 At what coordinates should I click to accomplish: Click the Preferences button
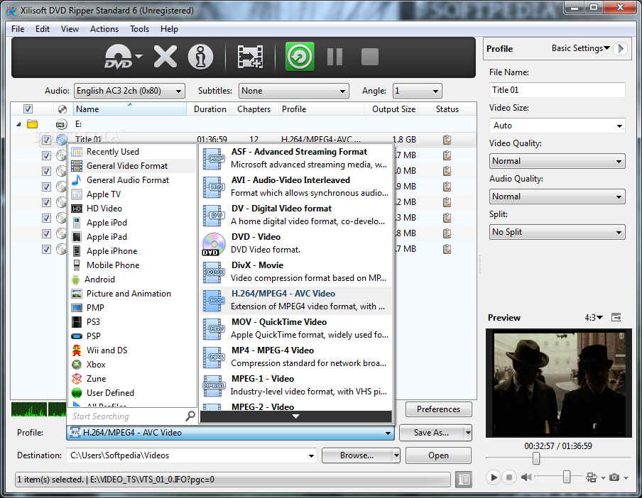(x=438, y=409)
